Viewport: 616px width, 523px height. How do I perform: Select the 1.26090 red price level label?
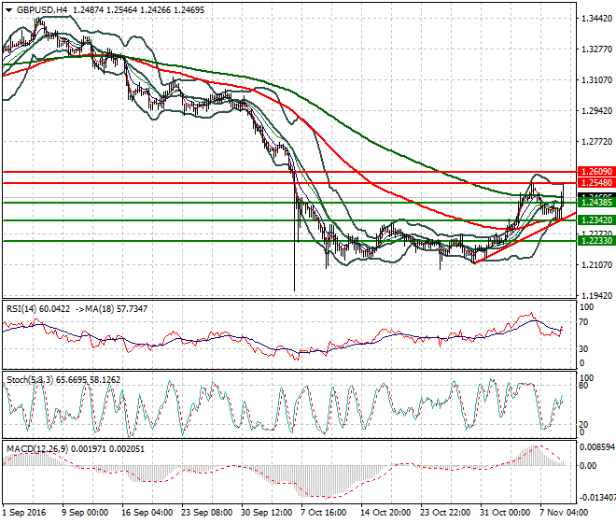pos(594,173)
